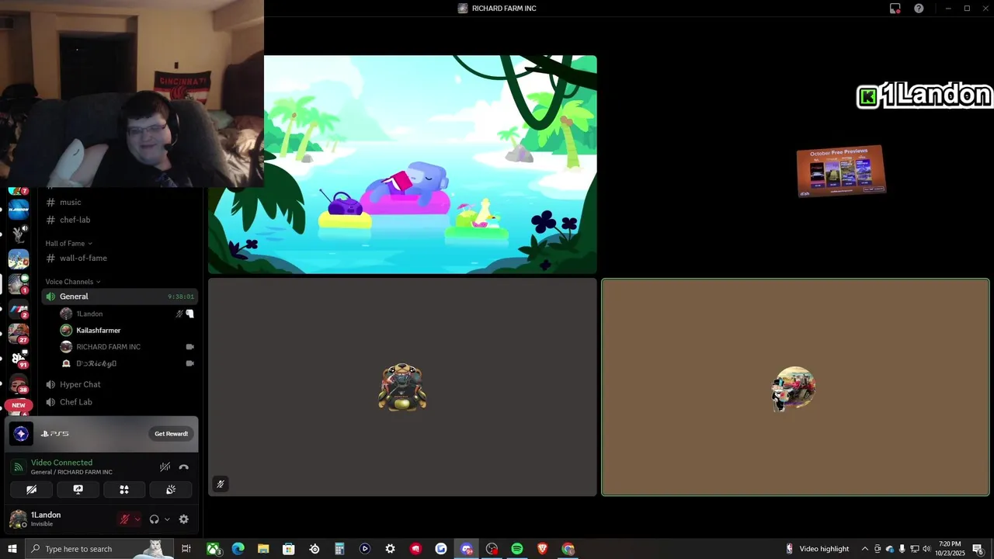The height and width of the screenshot is (559, 994).
Task: Switch to Discord taskbar icon
Action: (x=467, y=549)
